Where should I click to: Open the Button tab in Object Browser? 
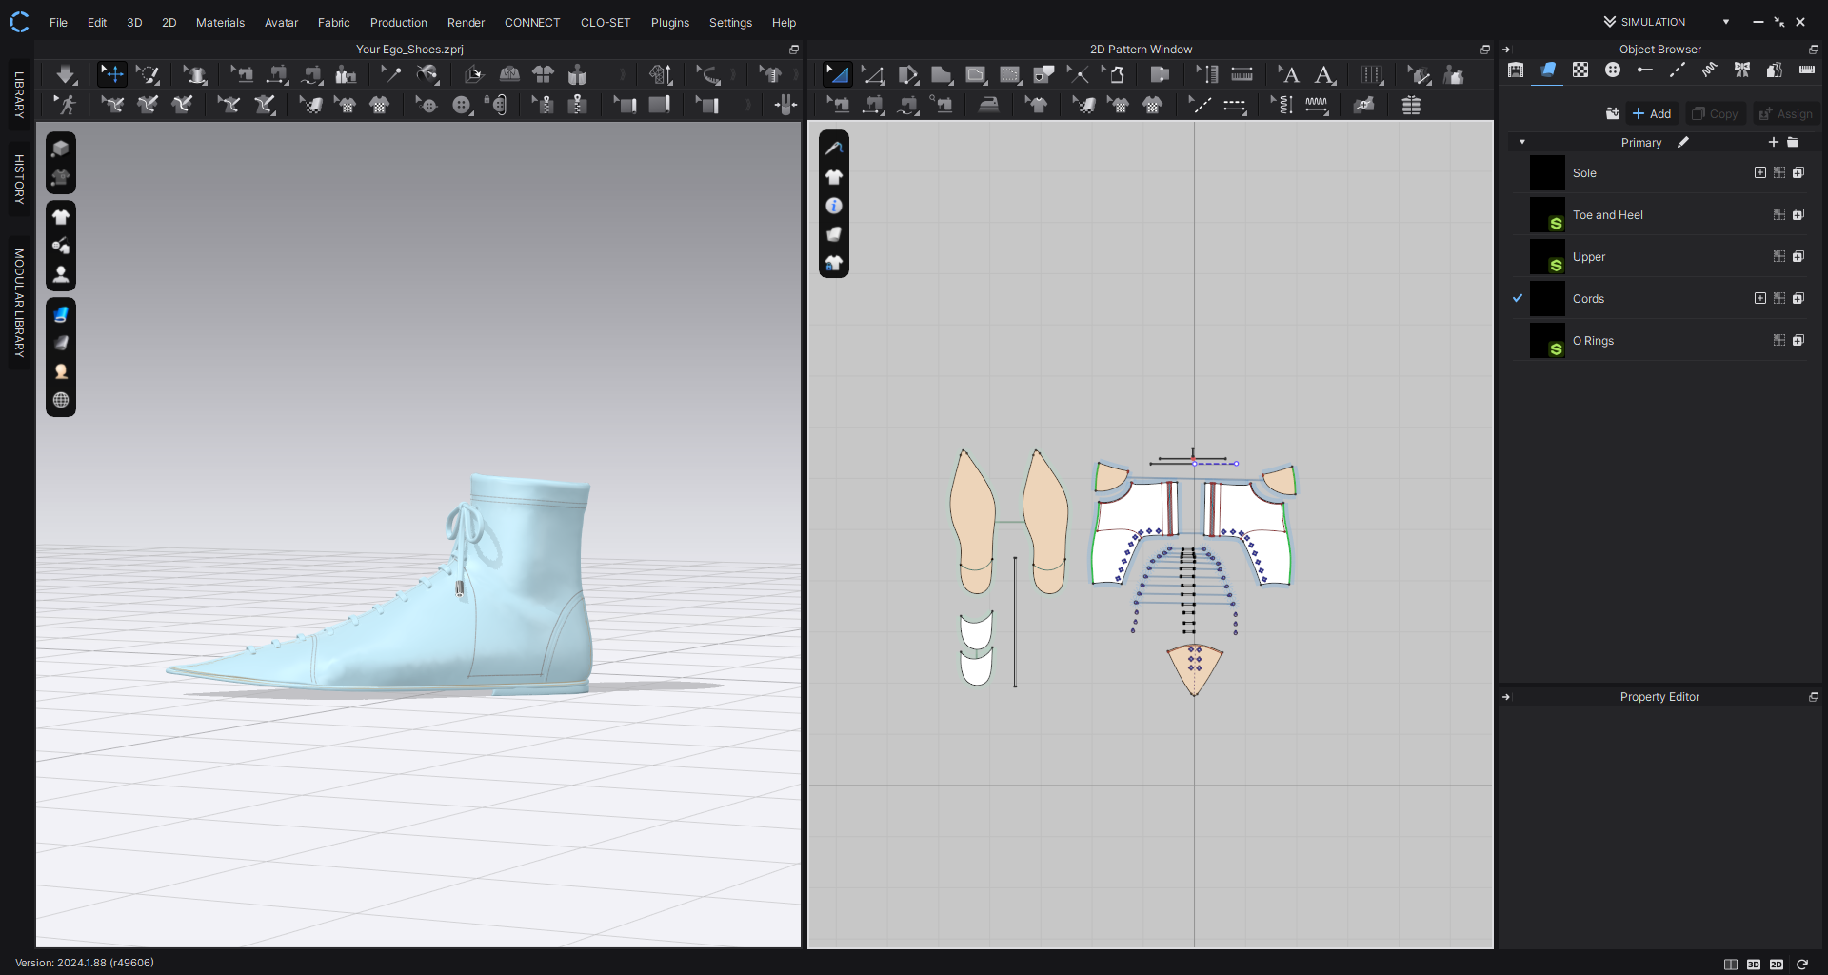pyautogui.click(x=1613, y=70)
